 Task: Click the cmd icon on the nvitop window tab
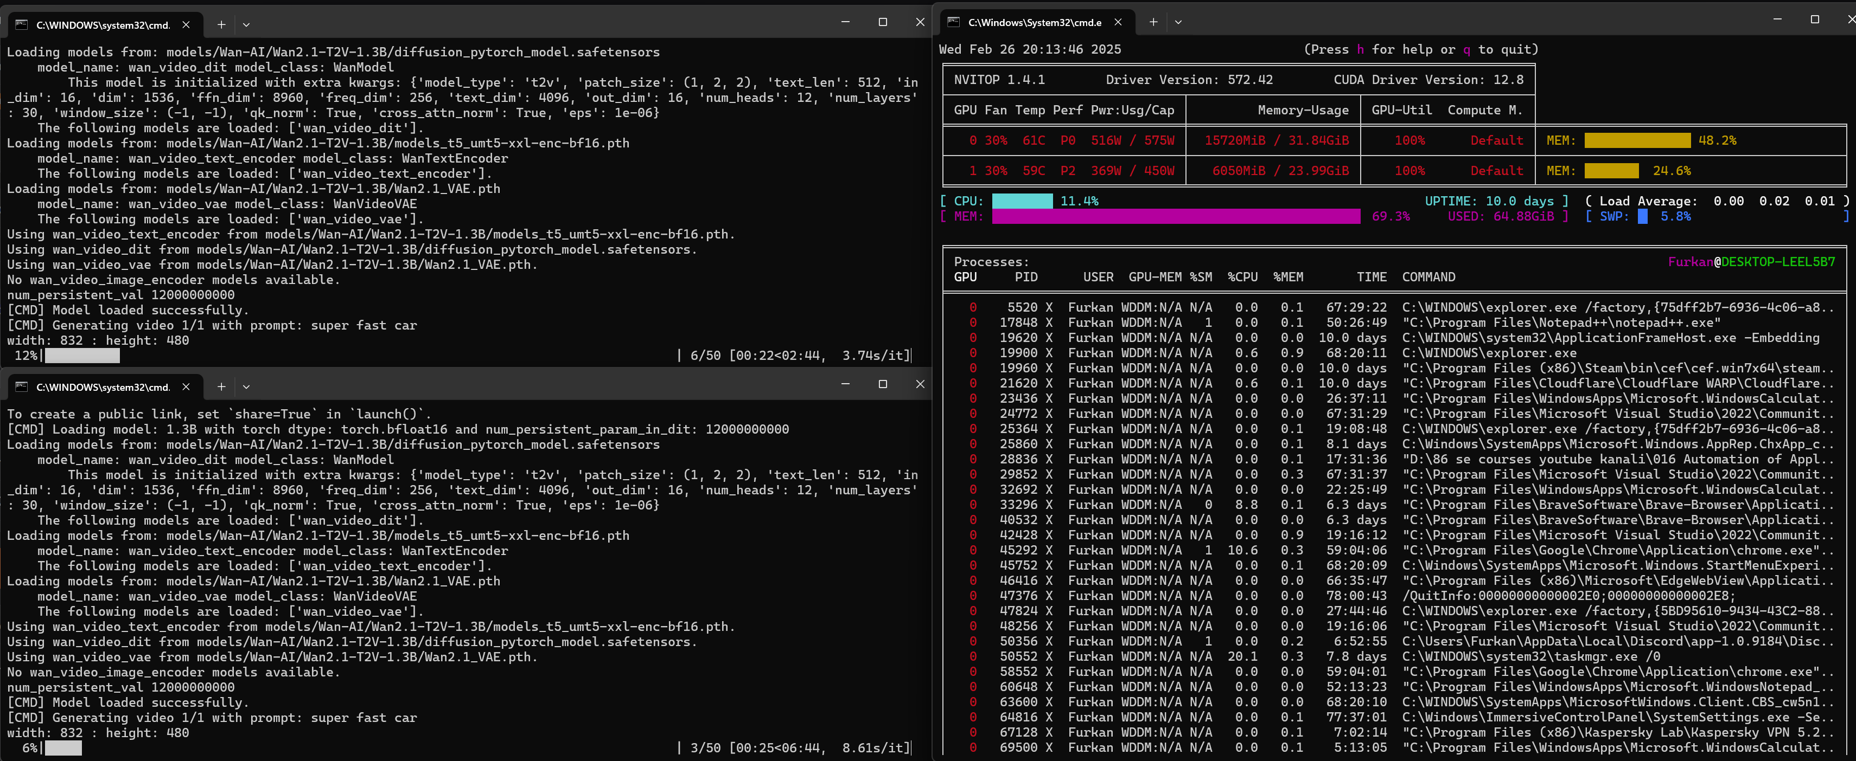[x=953, y=22]
